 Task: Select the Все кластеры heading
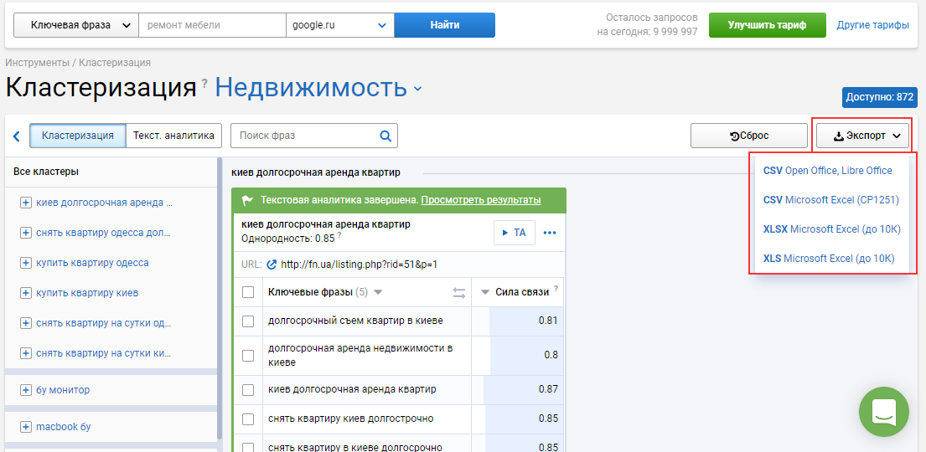[46, 172]
